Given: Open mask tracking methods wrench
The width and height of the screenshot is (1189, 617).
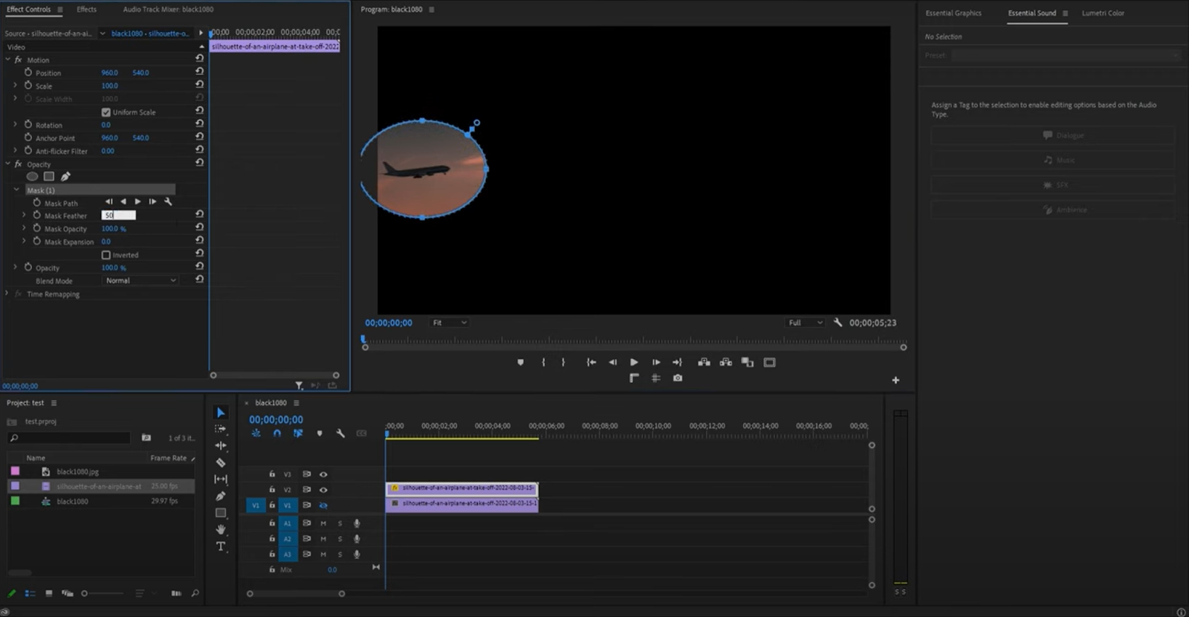Looking at the screenshot, I should pos(168,202).
